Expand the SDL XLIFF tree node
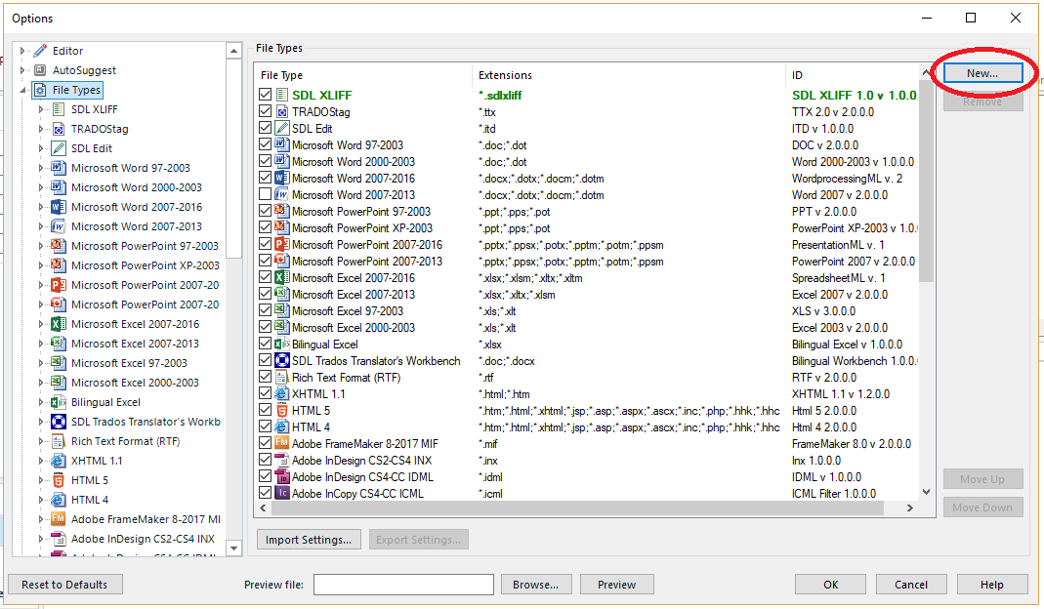 click(41, 109)
